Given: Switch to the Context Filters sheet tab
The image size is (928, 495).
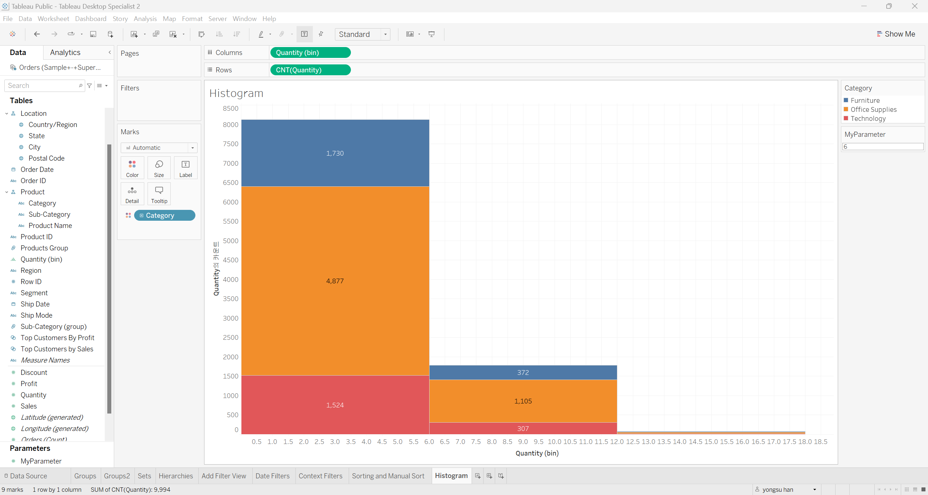Looking at the screenshot, I should [320, 476].
